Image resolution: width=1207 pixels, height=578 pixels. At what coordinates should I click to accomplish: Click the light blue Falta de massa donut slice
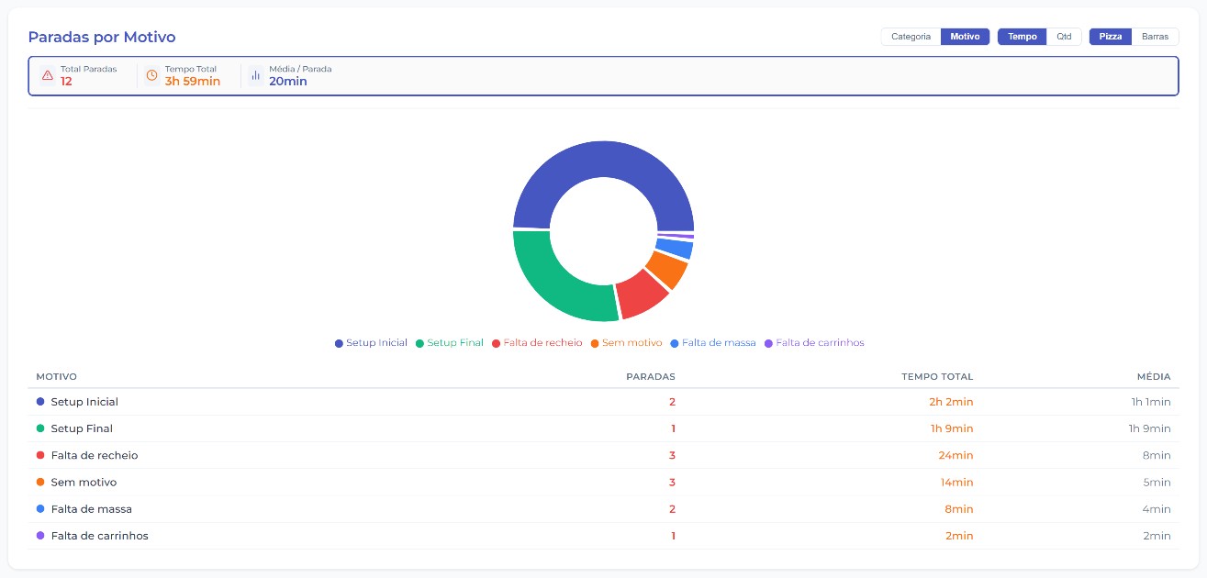click(676, 249)
